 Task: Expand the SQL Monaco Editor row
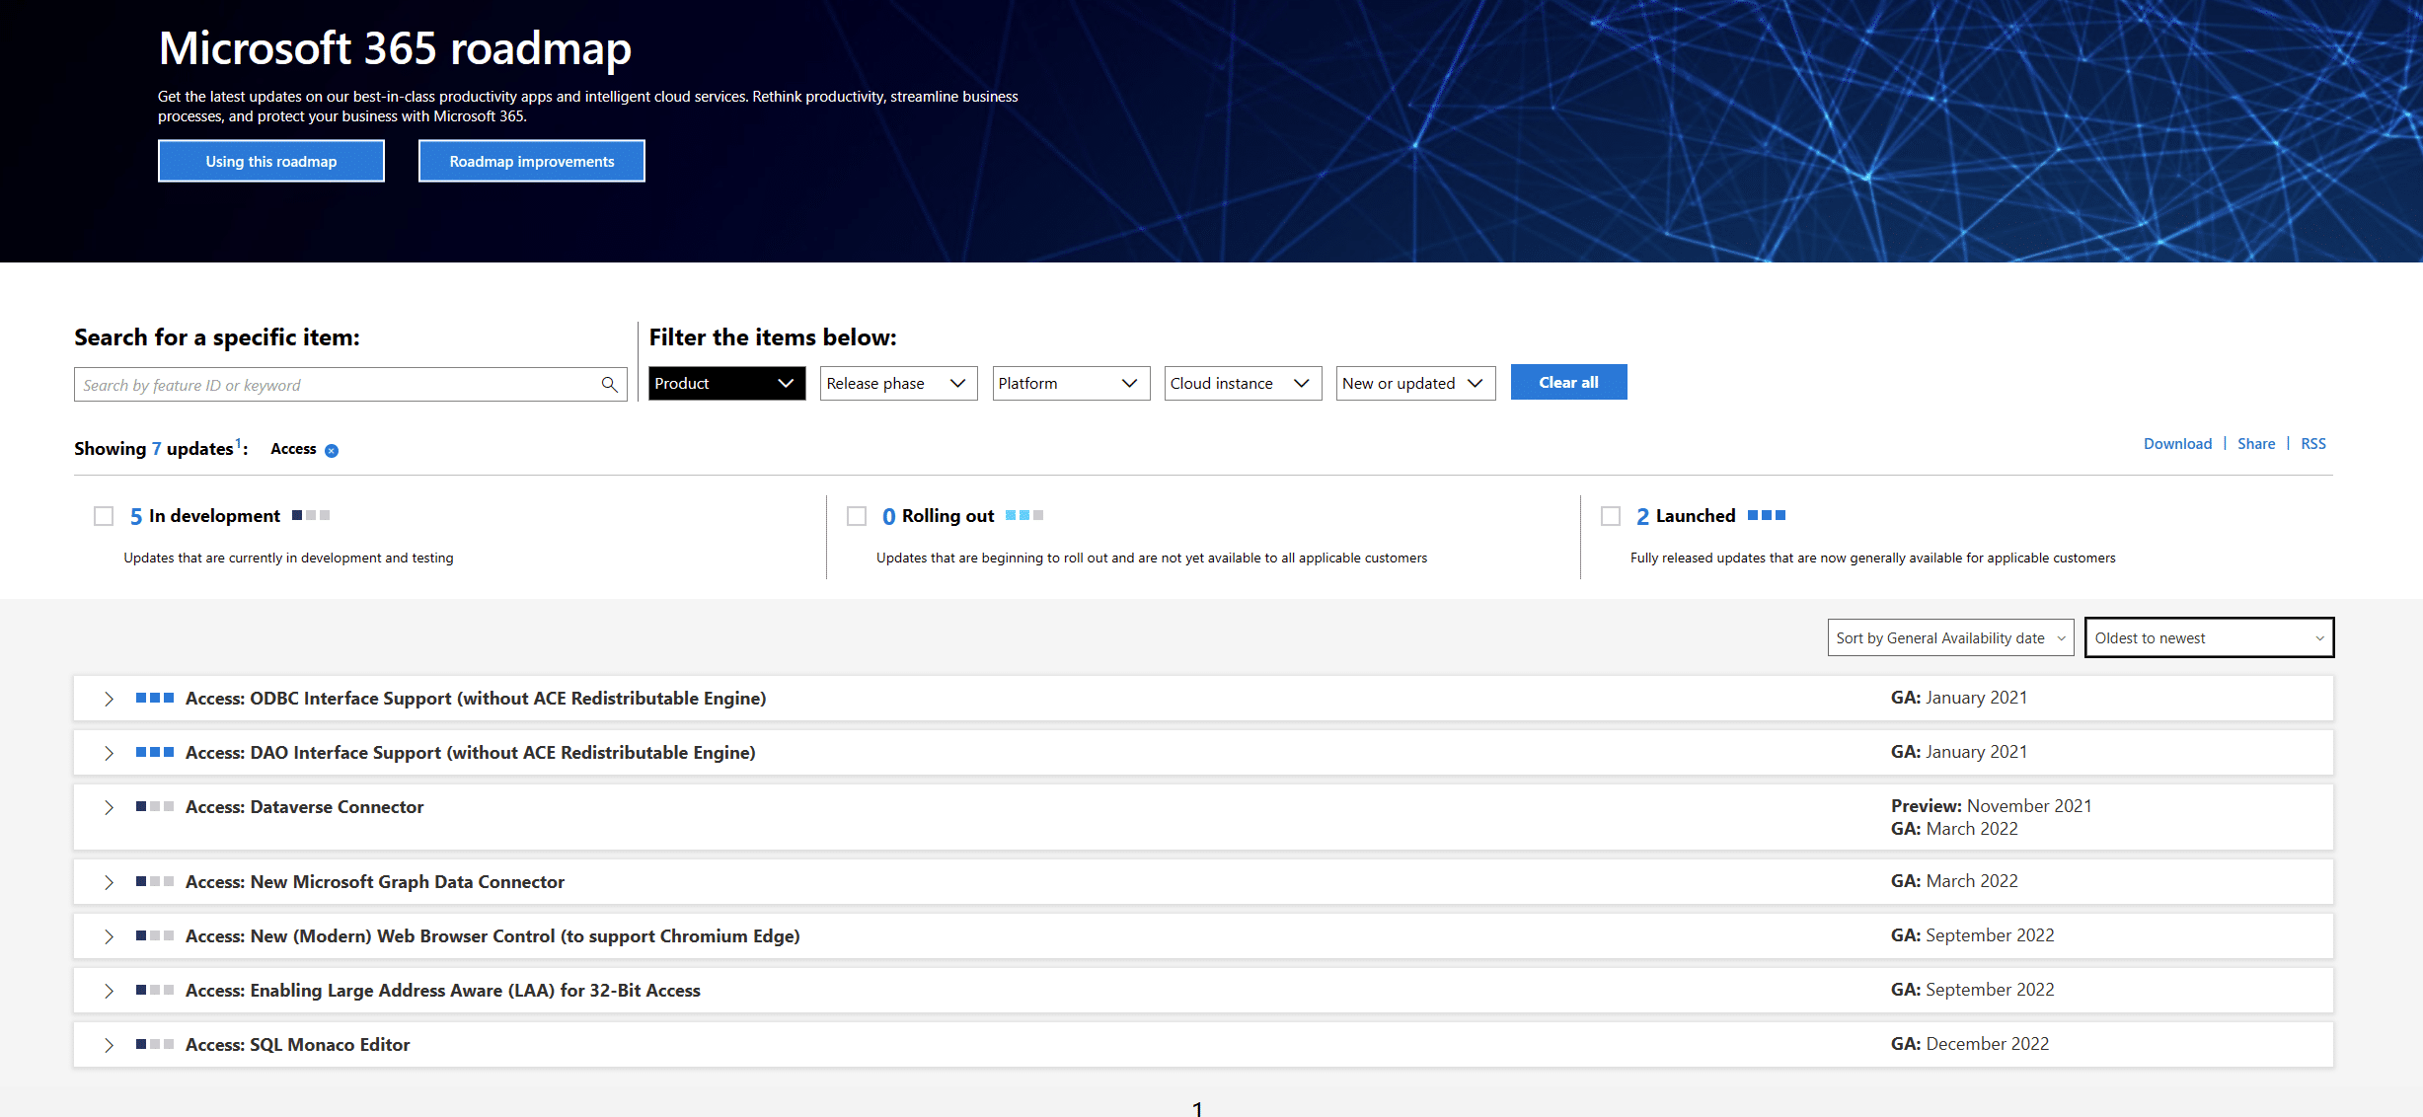pyautogui.click(x=109, y=1045)
